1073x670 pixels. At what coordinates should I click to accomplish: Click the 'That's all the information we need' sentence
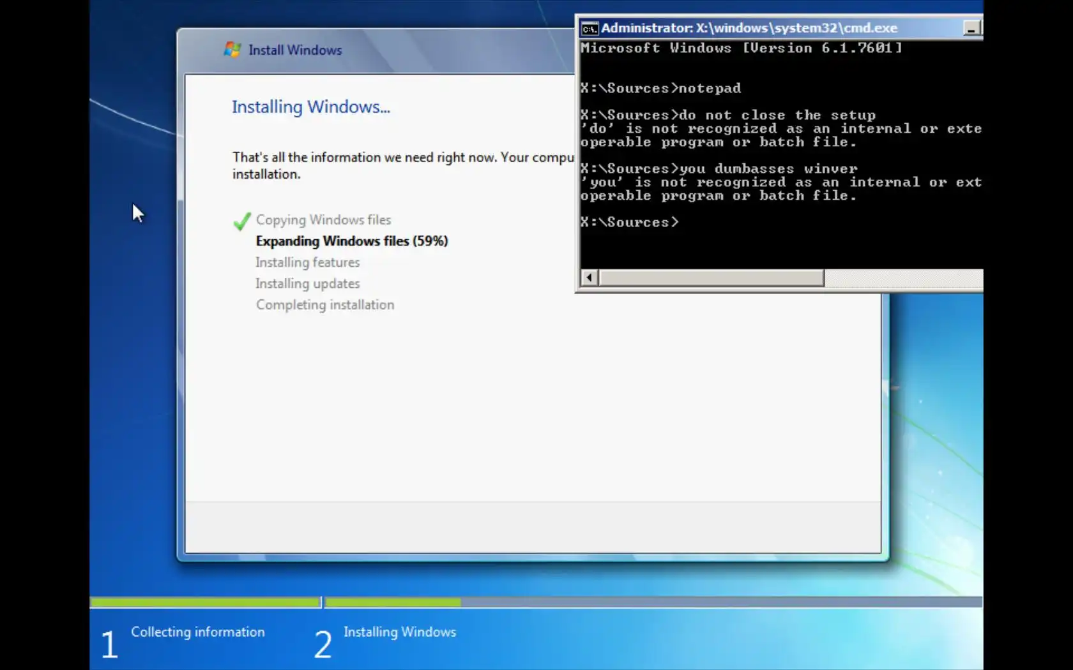[x=404, y=165]
